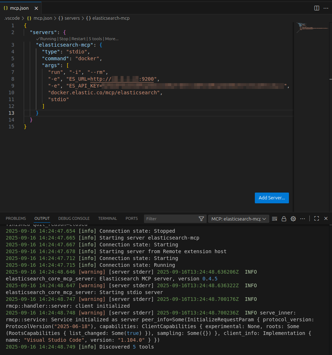Switch to the TERMINAL tab
Screen dimensions: 332x355
pyautogui.click(x=108, y=218)
